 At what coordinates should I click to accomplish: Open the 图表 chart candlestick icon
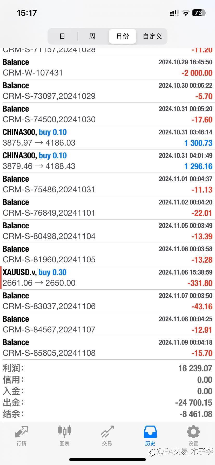(x=64, y=431)
